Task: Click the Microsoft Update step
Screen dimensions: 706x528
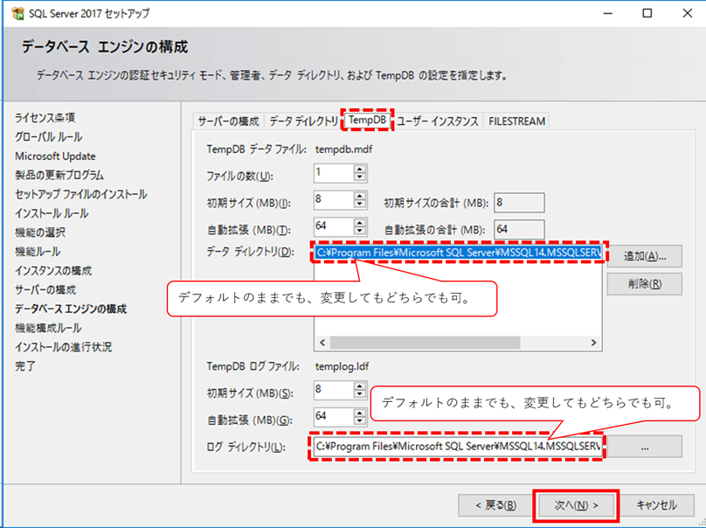Action: [x=55, y=156]
